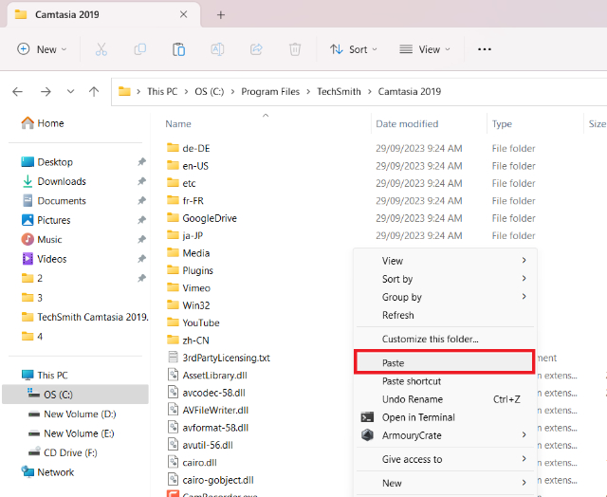Select 3rdPartyLicensing.txt file
607x497 pixels.
(x=219, y=358)
